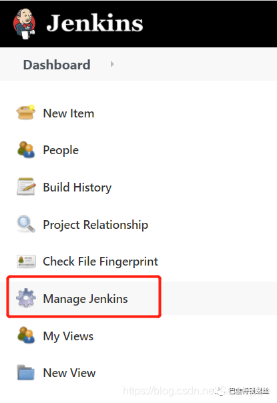The image size is (277, 403).
Task: Click the New View folder icon
Action: (26, 372)
